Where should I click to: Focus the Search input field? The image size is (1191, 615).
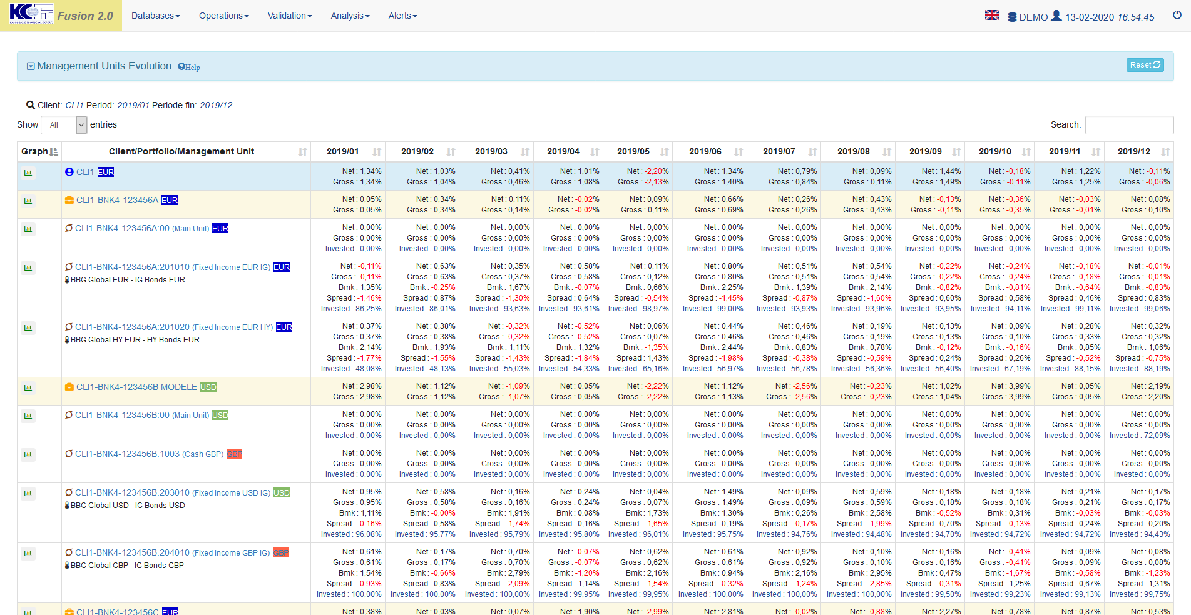1129,125
